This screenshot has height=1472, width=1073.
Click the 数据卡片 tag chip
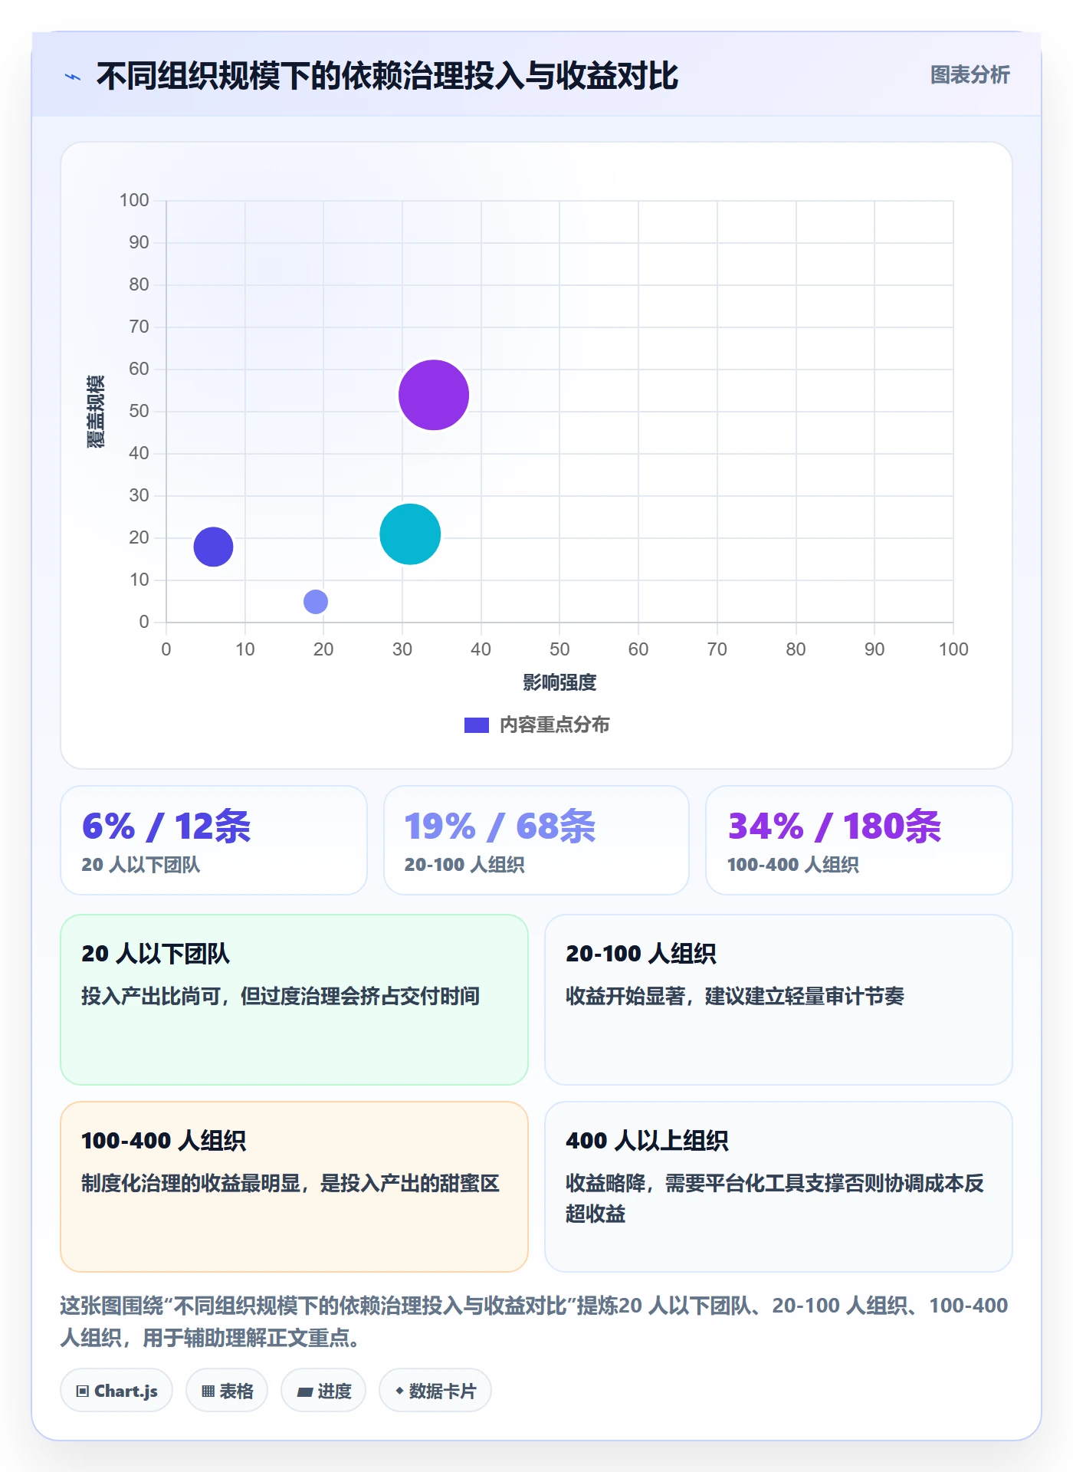(435, 1391)
